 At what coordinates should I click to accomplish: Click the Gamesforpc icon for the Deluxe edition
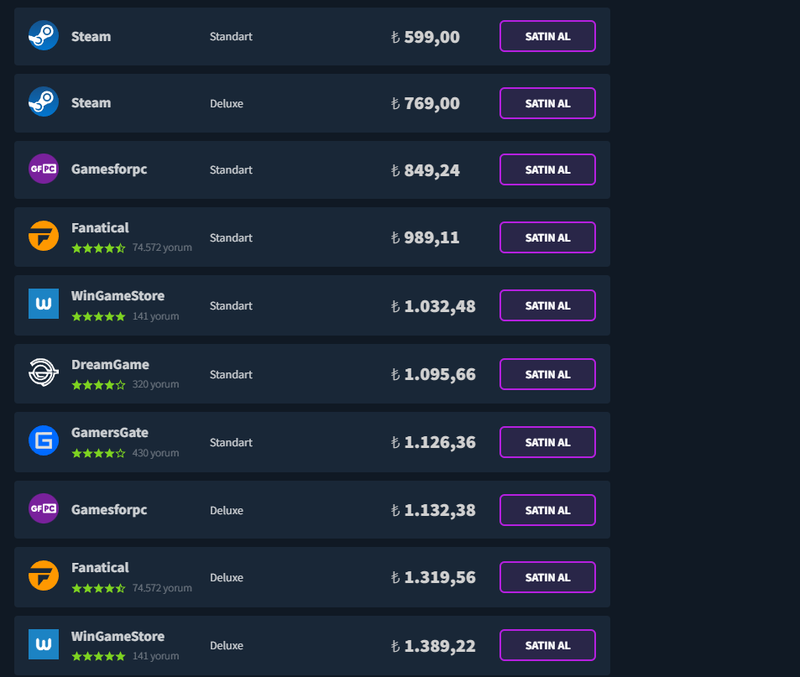(44, 509)
